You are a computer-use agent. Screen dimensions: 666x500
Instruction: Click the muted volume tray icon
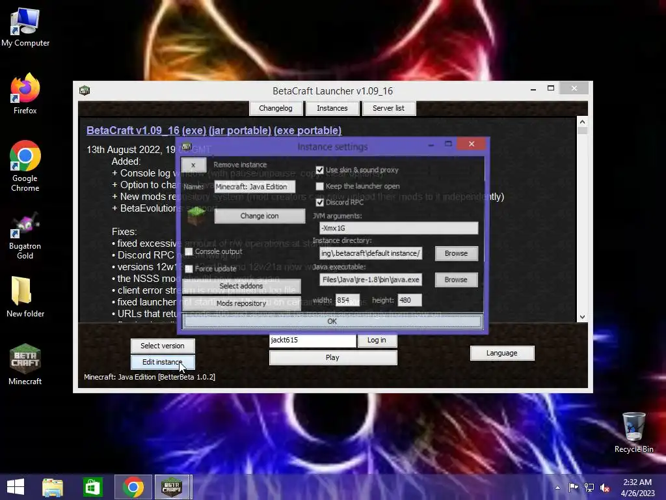tap(605, 488)
